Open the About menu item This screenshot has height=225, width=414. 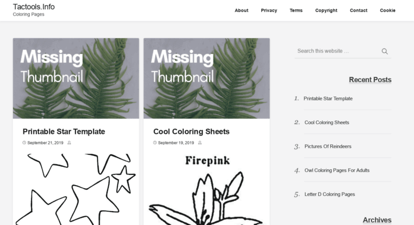(241, 11)
